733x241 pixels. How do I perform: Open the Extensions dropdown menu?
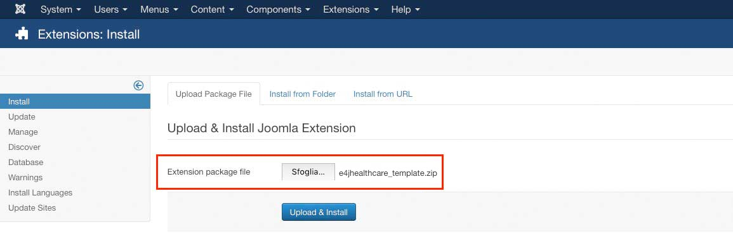pyautogui.click(x=350, y=9)
